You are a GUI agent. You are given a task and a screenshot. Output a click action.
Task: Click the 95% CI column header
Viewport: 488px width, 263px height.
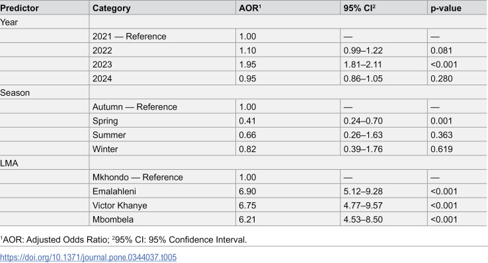click(x=360, y=8)
